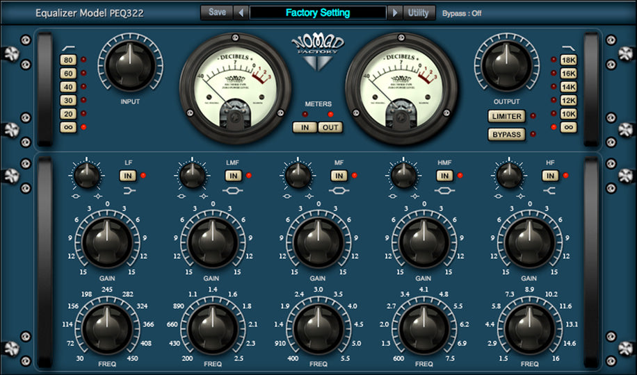Select the 18K low-pass filter button
Viewport: 637px width, 375px height.
[568, 60]
